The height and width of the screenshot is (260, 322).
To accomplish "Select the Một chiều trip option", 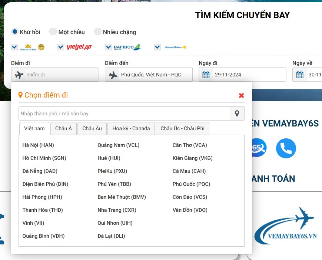I will [53, 32].
